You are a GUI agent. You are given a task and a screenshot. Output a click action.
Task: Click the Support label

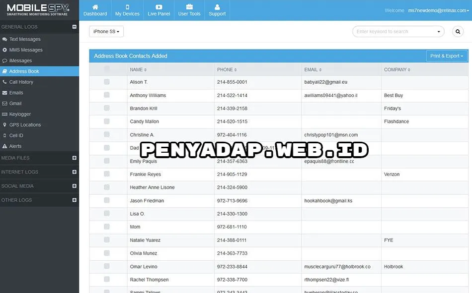[217, 14]
